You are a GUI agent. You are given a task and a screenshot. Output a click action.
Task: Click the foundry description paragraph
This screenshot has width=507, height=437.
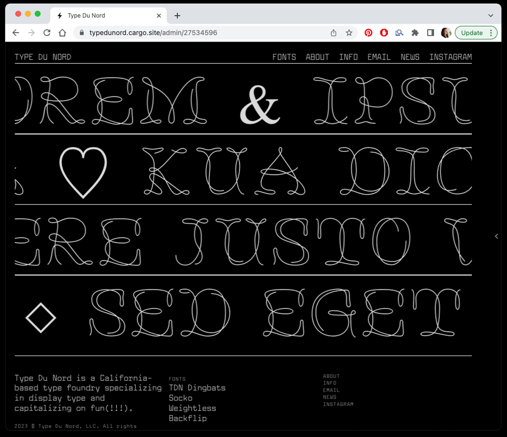tap(88, 393)
